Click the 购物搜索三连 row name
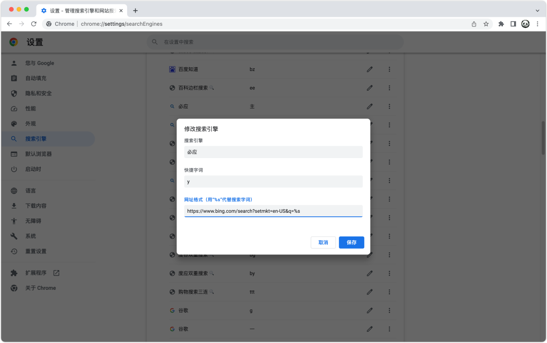Screen dimensions: 547x343 tap(193, 292)
